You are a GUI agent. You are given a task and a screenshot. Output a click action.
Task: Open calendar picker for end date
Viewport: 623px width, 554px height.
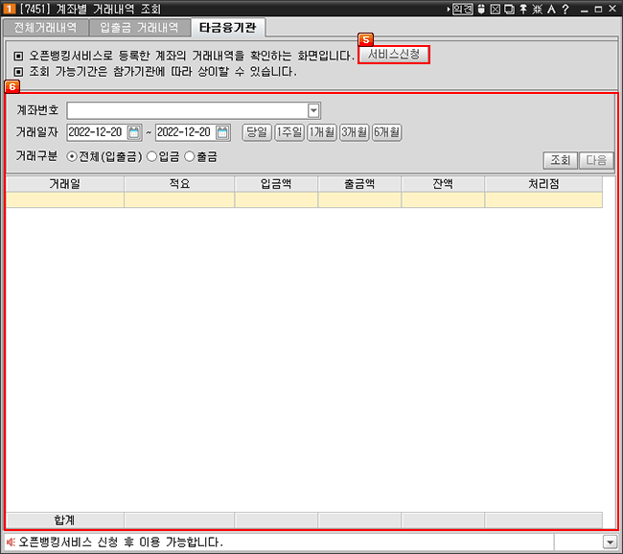(222, 132)
